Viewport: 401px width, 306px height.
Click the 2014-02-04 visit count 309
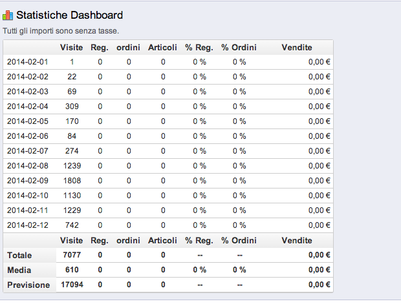[72, 107]
